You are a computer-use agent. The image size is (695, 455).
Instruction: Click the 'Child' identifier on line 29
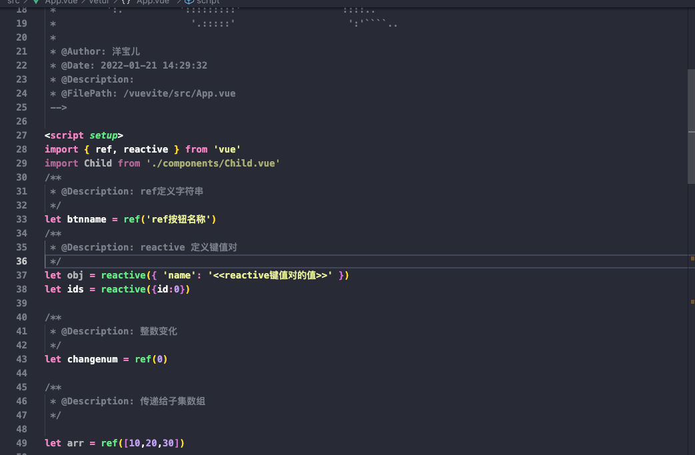98,163
